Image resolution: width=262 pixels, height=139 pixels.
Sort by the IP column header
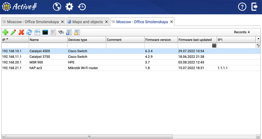point(15,40)
